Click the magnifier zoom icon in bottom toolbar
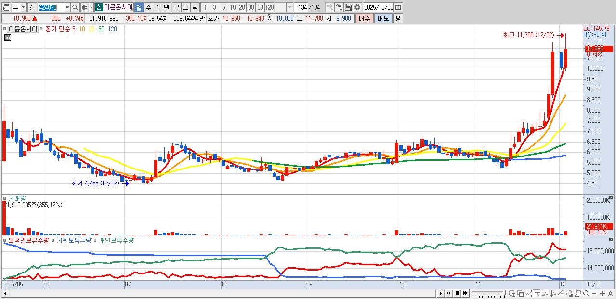The width and height of the screenshot is (616, 299). [x=586, y=293]
